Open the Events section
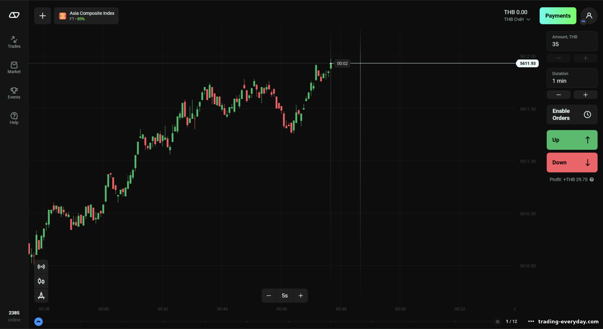 click(x=14, y=93)
